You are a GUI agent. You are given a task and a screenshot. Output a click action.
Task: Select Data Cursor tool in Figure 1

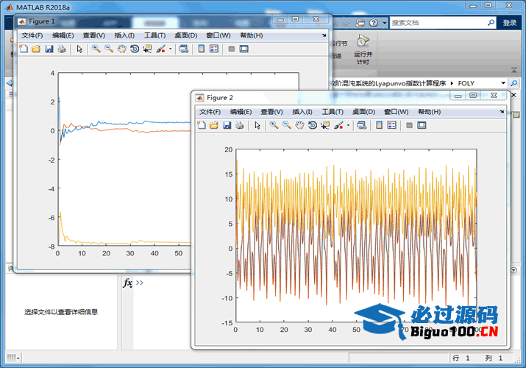point(147,49)
